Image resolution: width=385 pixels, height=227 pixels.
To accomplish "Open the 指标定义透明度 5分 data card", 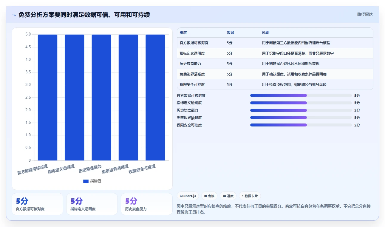I will pos(92,204).
